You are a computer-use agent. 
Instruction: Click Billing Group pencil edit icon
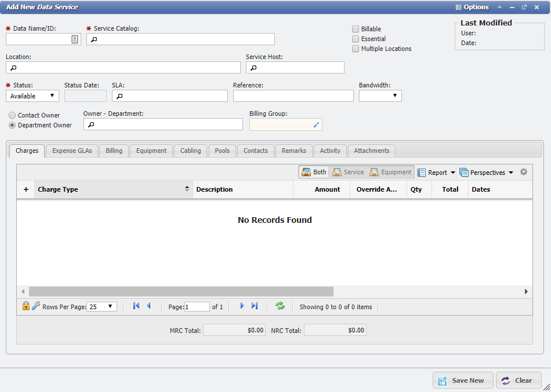(316, 124)
